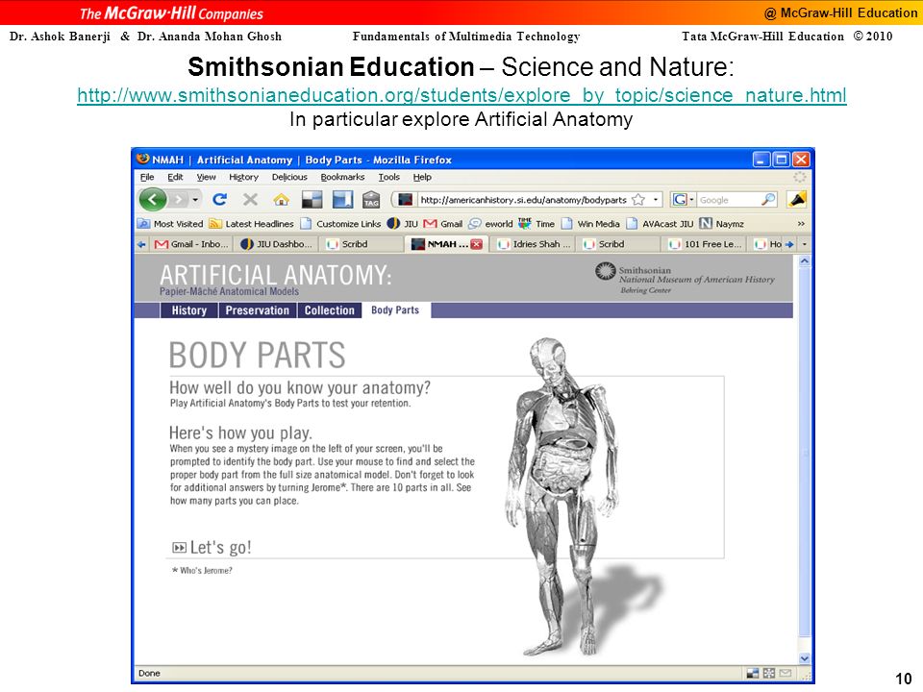Click the eworld bookmark

(491, 224)
